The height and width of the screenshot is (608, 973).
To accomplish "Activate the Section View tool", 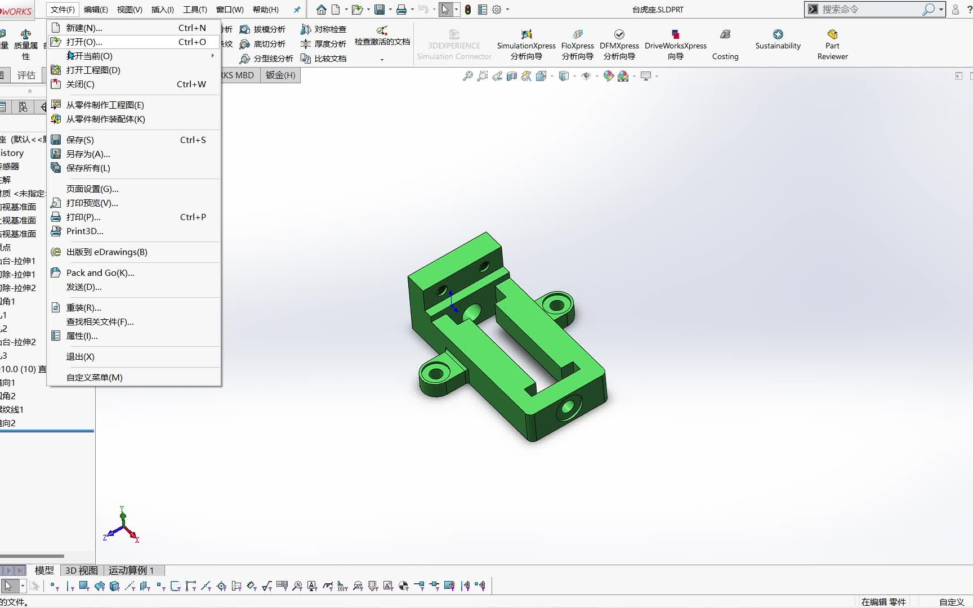I will point(511,76).
